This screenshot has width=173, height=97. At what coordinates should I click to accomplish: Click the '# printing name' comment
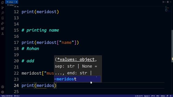click(x=40, y=30)
